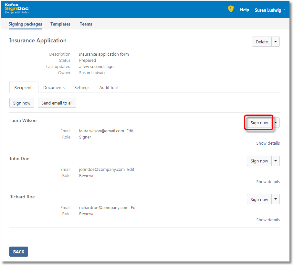The height and width of the screenshot is (266, 294).
Task: Switch to the Documents tab
Action: point(54,87)
